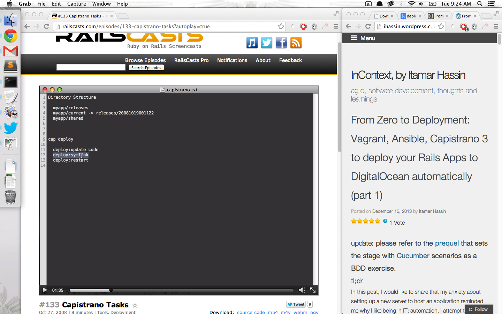Switch to the 'Dow' tab in right window
This screenshot has width=502, height=314.
point(384,16)
